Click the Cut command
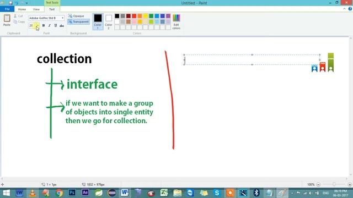Viewport: 353px width, 198px height. point(18,16)
